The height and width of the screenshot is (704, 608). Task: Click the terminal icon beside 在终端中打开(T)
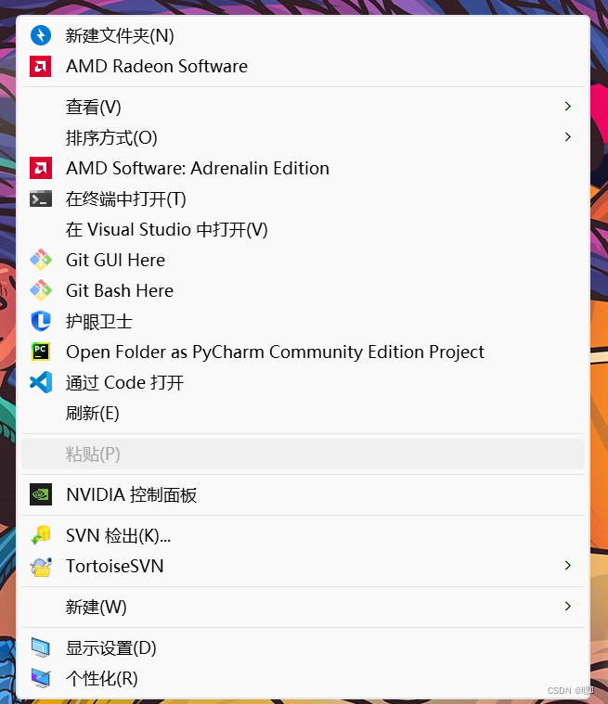coord(41,198)
